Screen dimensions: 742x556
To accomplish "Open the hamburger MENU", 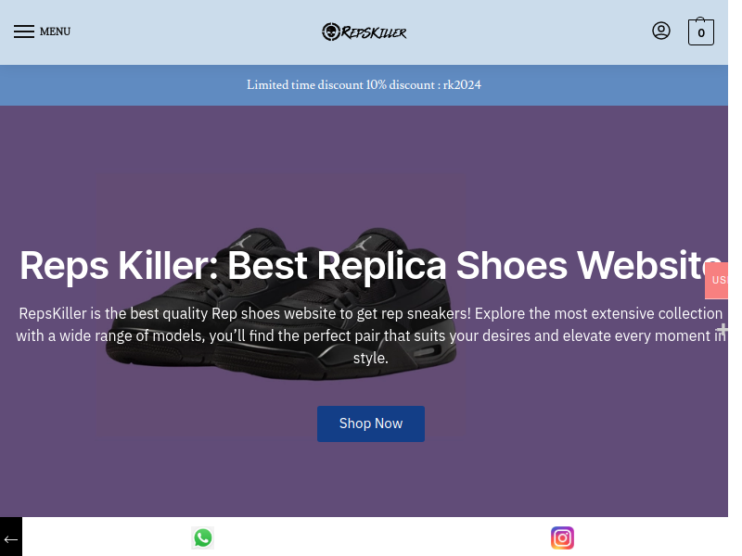I will coord(42,32).
